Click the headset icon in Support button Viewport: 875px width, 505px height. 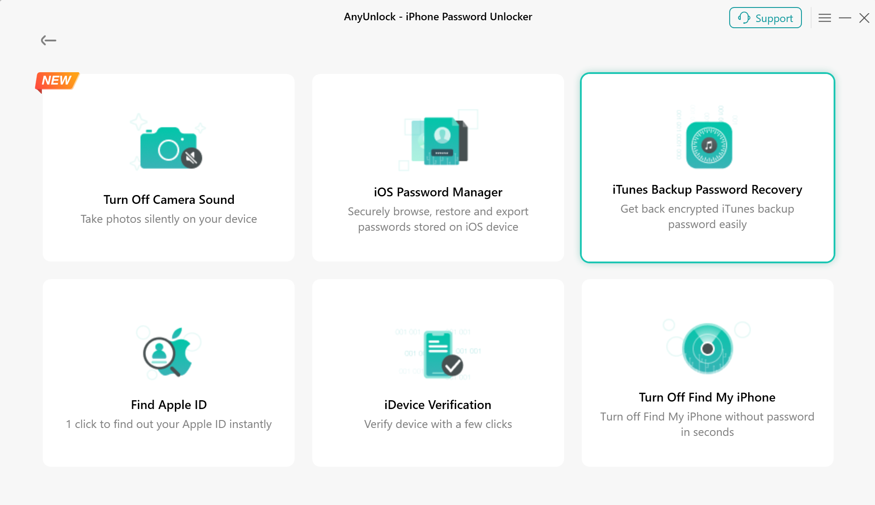[x=744, y=18]
